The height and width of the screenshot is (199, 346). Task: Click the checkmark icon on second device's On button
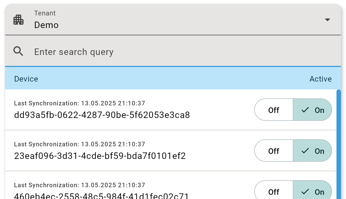click(305, 151)
